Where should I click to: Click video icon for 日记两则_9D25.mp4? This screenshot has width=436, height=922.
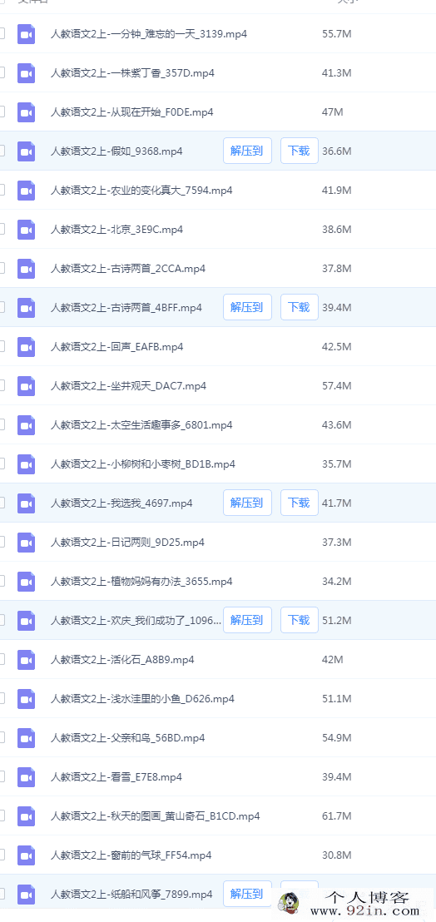pos(27,543)
